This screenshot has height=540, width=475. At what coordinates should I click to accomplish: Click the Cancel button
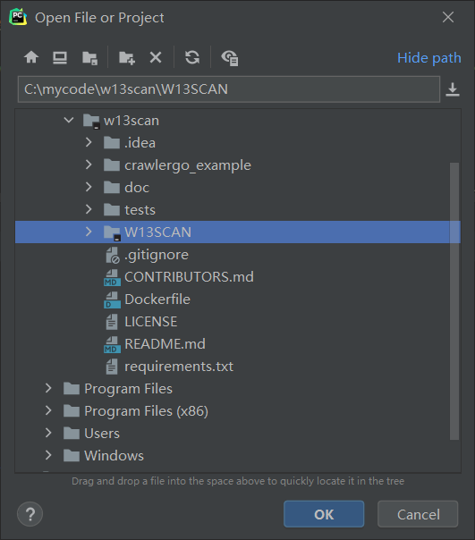click(418, 514)
